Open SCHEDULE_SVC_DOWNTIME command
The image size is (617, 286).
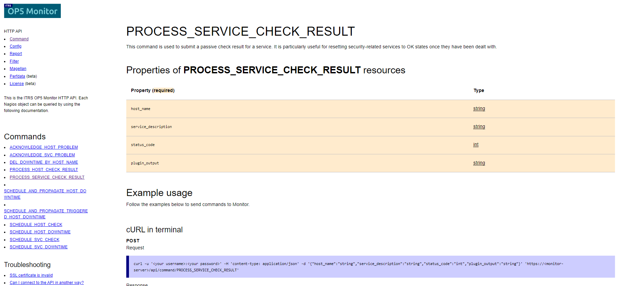point(38,247)
